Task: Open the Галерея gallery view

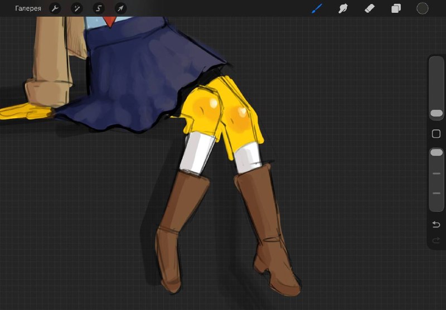Action: (28, 8)
